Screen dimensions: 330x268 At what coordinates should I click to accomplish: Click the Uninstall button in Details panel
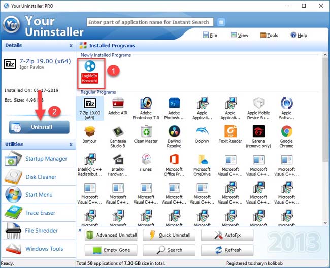pos(39,127)
